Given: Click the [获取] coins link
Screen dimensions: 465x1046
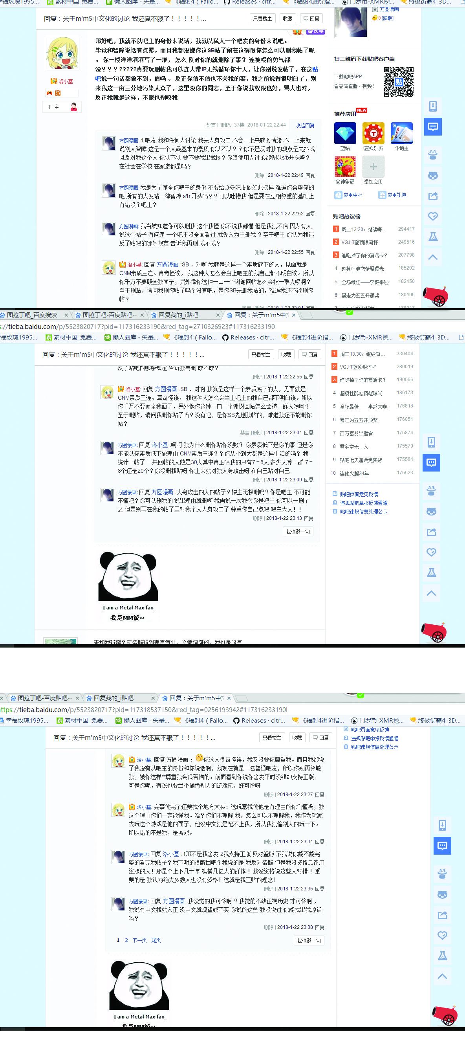Looking at the screenshot, I should coord(388,18).
